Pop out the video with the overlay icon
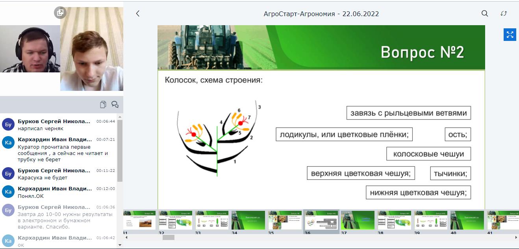This screenshot has height=249, width=519. [60, 13]
